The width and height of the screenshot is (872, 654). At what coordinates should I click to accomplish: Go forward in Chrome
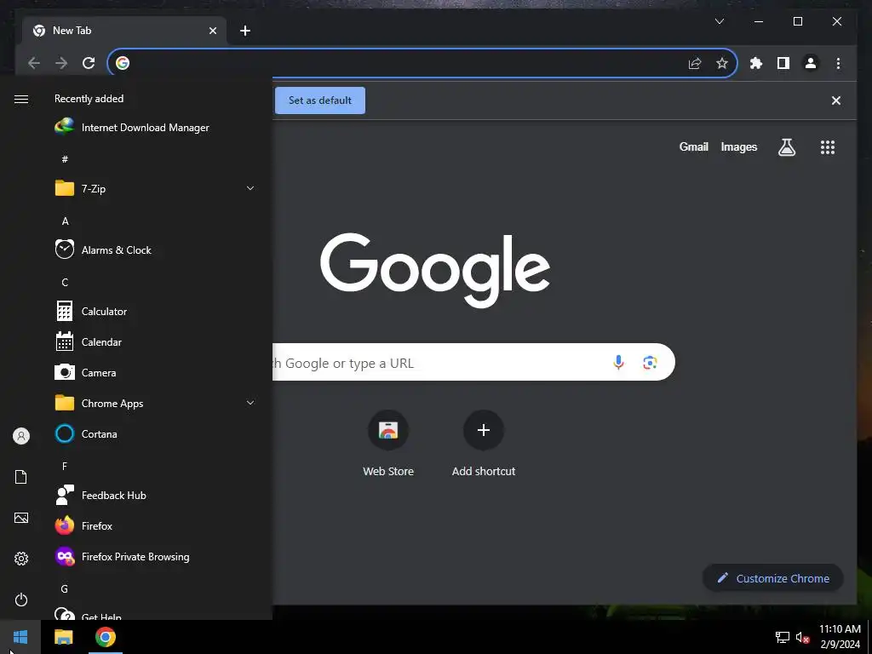61,63
